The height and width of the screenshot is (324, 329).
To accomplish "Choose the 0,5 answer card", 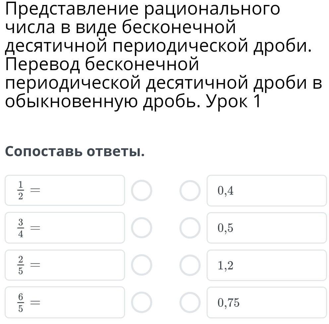I will point(267,228).
